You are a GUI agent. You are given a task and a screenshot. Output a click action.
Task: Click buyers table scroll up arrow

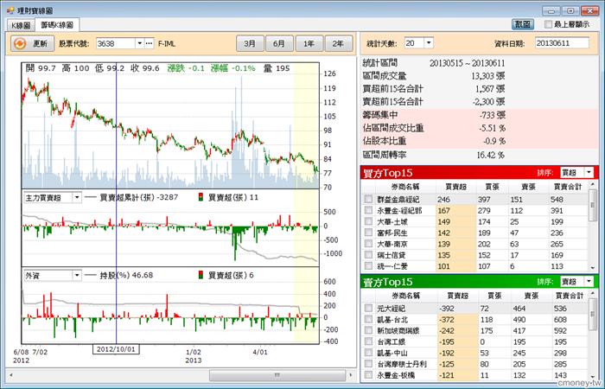click(x=593, y=185)
